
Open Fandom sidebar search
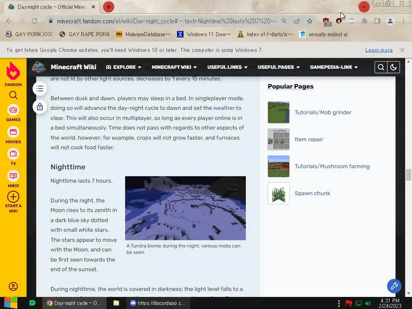click(13, 95)
